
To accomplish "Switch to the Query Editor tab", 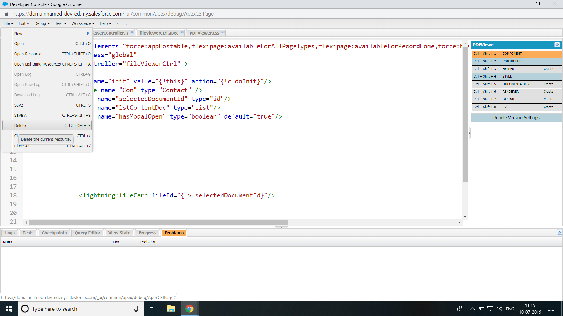I will (x=87, y=233).
